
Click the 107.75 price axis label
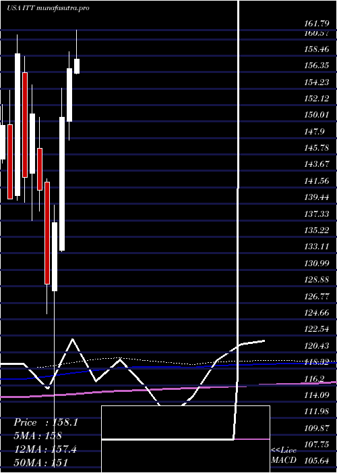click(315, 445)
